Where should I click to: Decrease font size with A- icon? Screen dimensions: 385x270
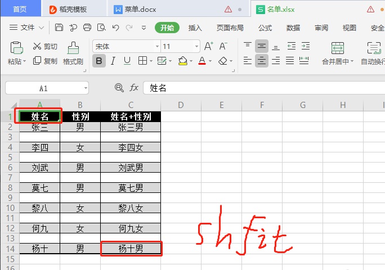pyautogui.click(x=223, y=46)
